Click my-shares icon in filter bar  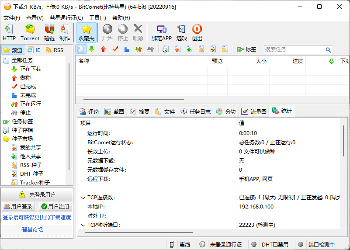click(x=177, y=49)
